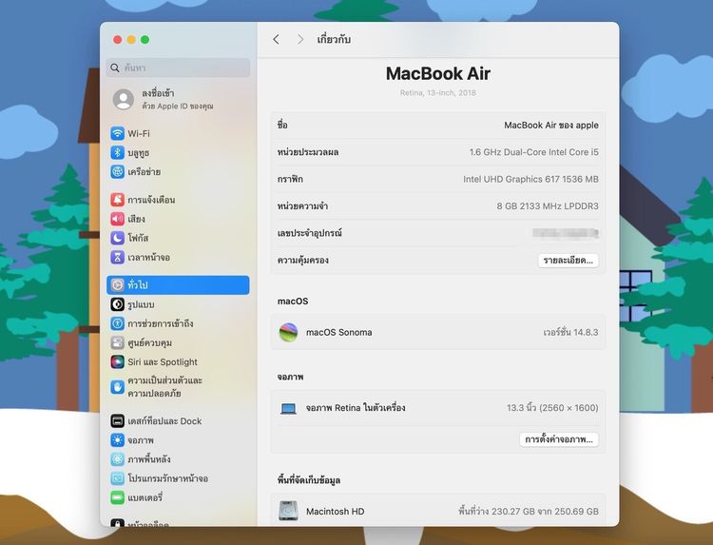Click free space text '230.27 GB จาก 250.69 GB'
Screen dimensions: 713x545
pyautogui.click(x=545, y=512)
